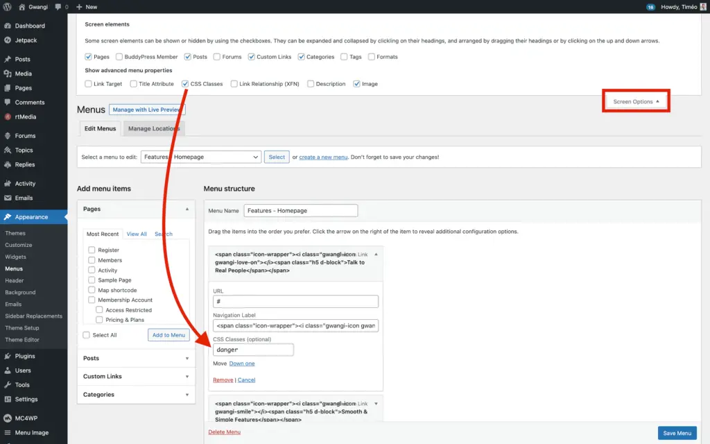This screenshot has height=444, width=710.
Task: Enable the Link Target checkbox
Action: coord(88,84)
